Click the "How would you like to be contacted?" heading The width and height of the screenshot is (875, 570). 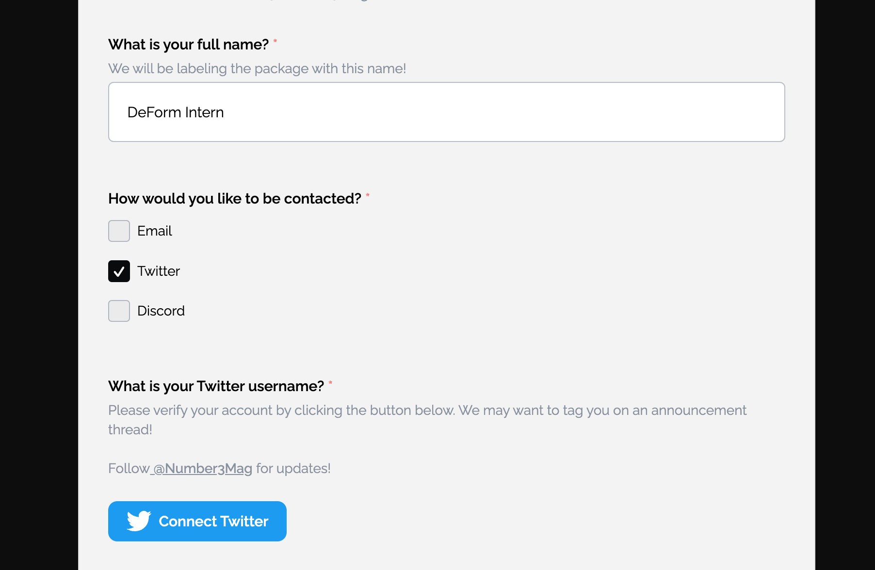[235, 199]
